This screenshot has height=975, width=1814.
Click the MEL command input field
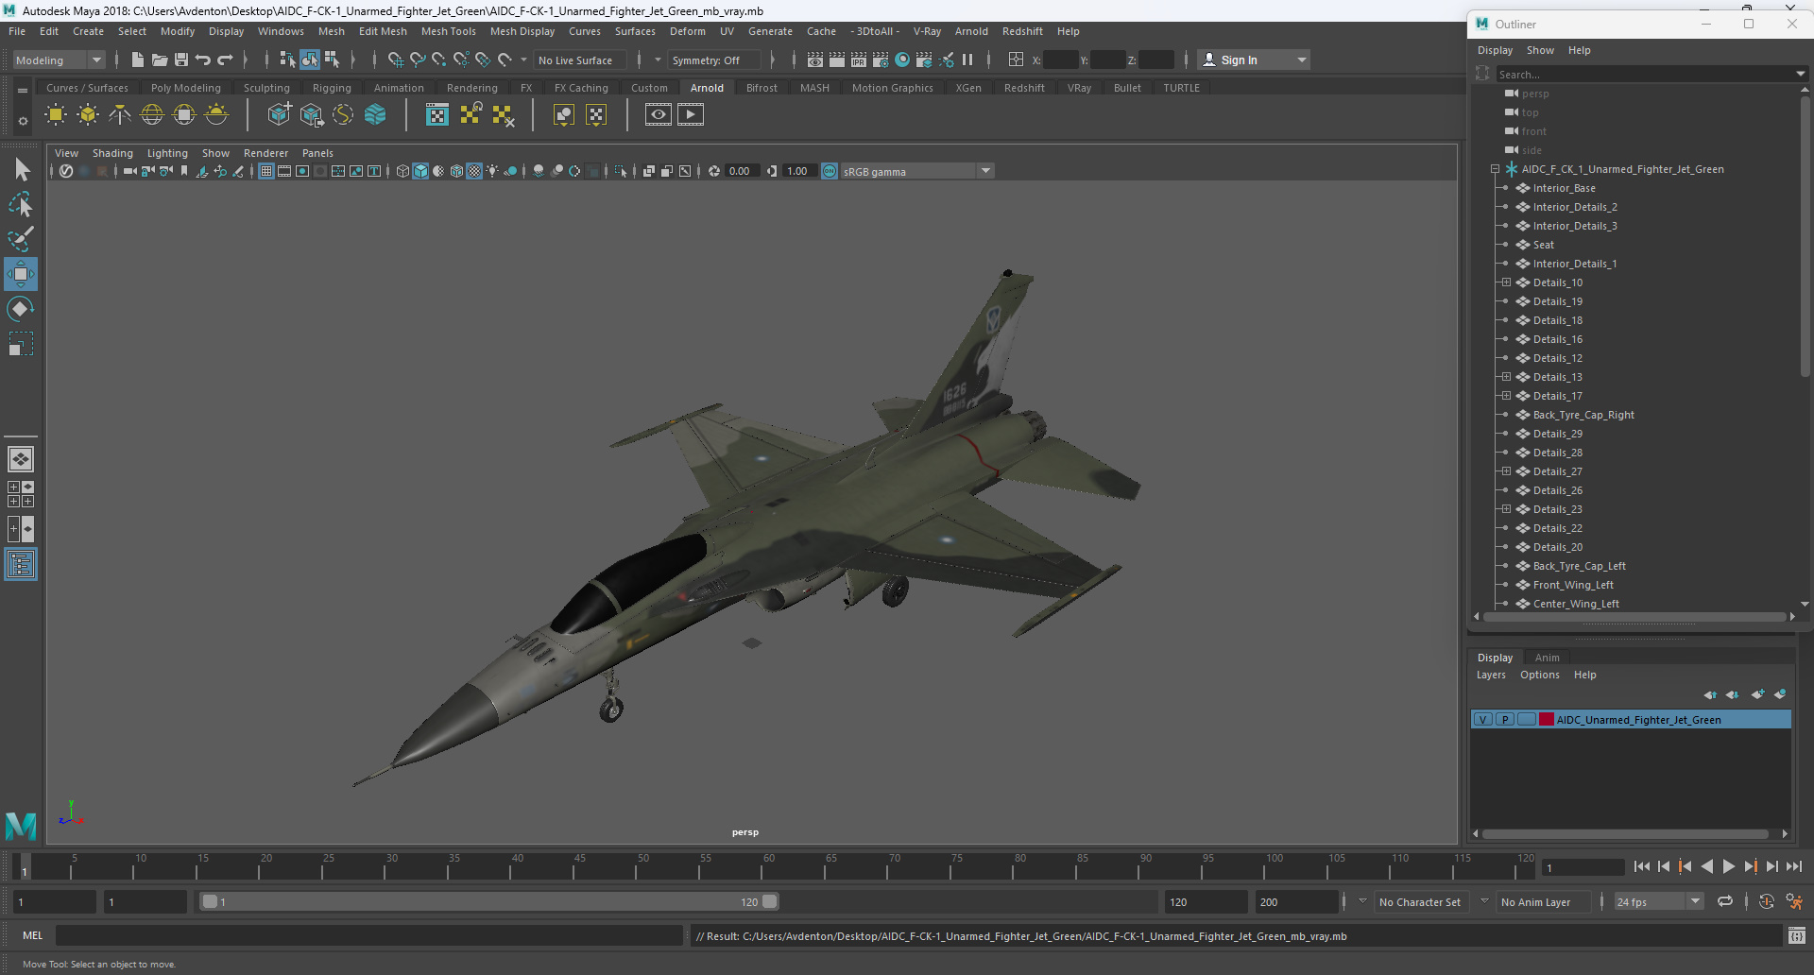click(368, 935)
